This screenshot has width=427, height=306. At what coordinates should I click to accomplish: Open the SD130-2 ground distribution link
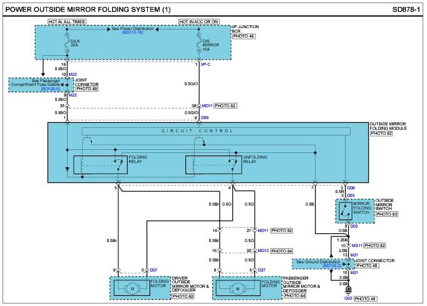coord(332,266)
